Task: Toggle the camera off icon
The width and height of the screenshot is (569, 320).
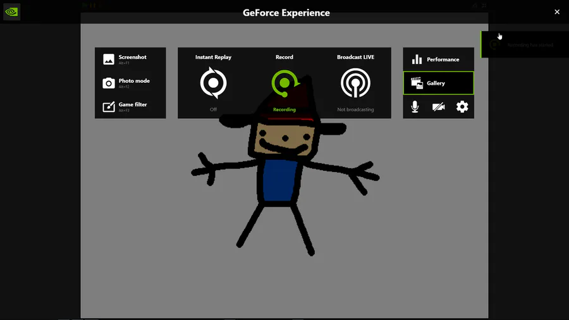Action: coord(438,107)
